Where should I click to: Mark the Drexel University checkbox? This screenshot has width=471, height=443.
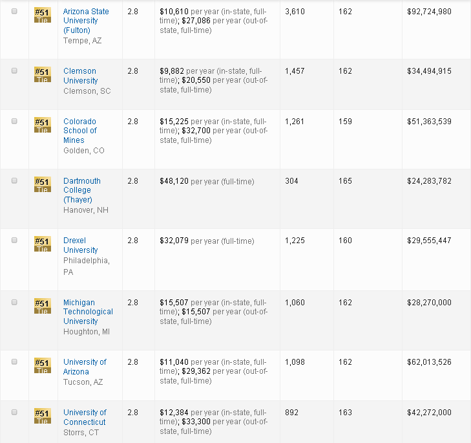tap(14, 241)
